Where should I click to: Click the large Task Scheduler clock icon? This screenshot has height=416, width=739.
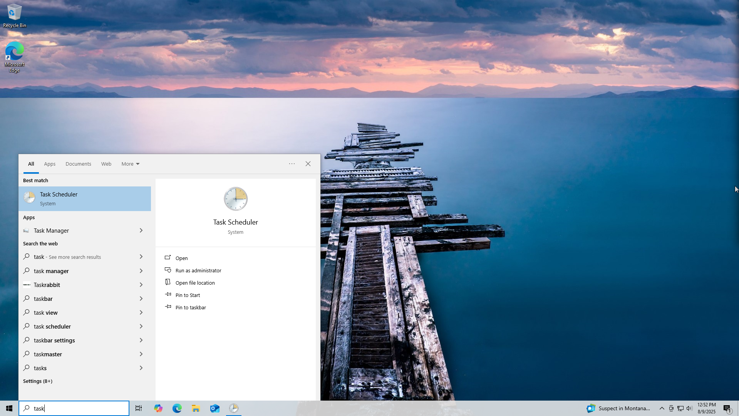(236, 199)
